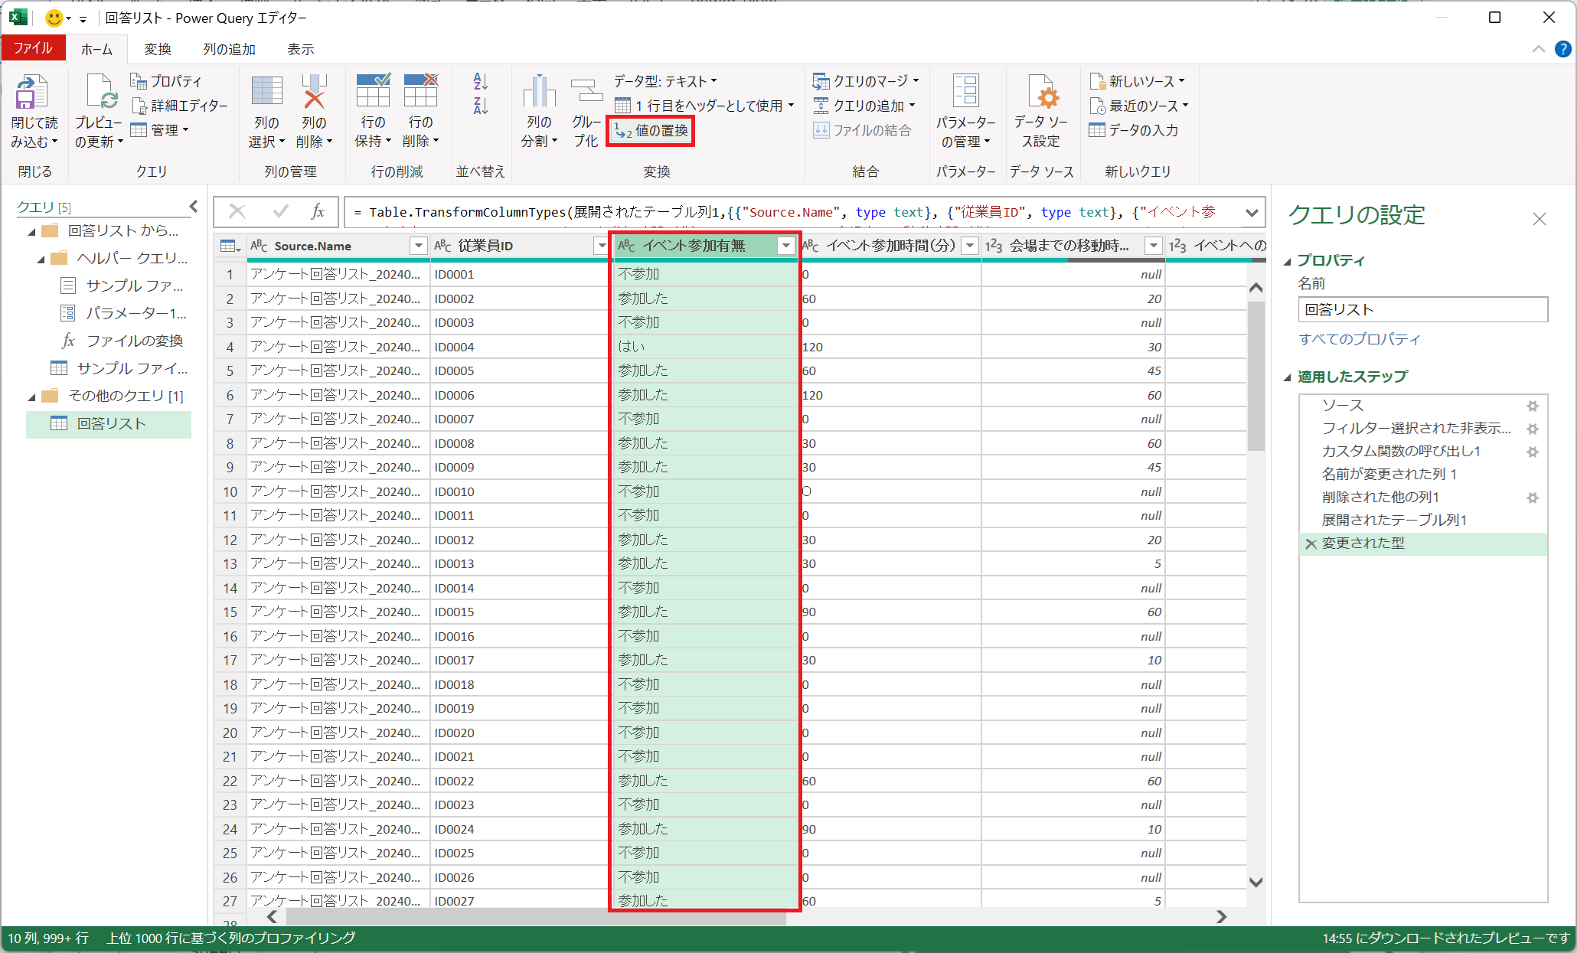This screenshot has width=1577, height=953.
Task: Click the vertical scrollbar thumb of the grid
Action: point(1255,375)
